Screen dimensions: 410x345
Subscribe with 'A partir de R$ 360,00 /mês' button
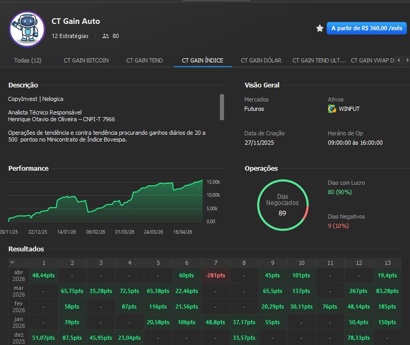click(x=367, y=28)
